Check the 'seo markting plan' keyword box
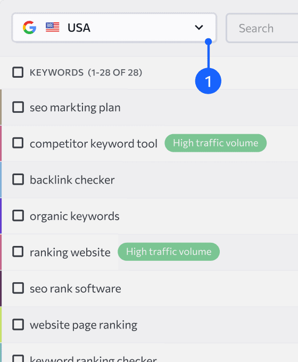 click(x=18, y=107)
